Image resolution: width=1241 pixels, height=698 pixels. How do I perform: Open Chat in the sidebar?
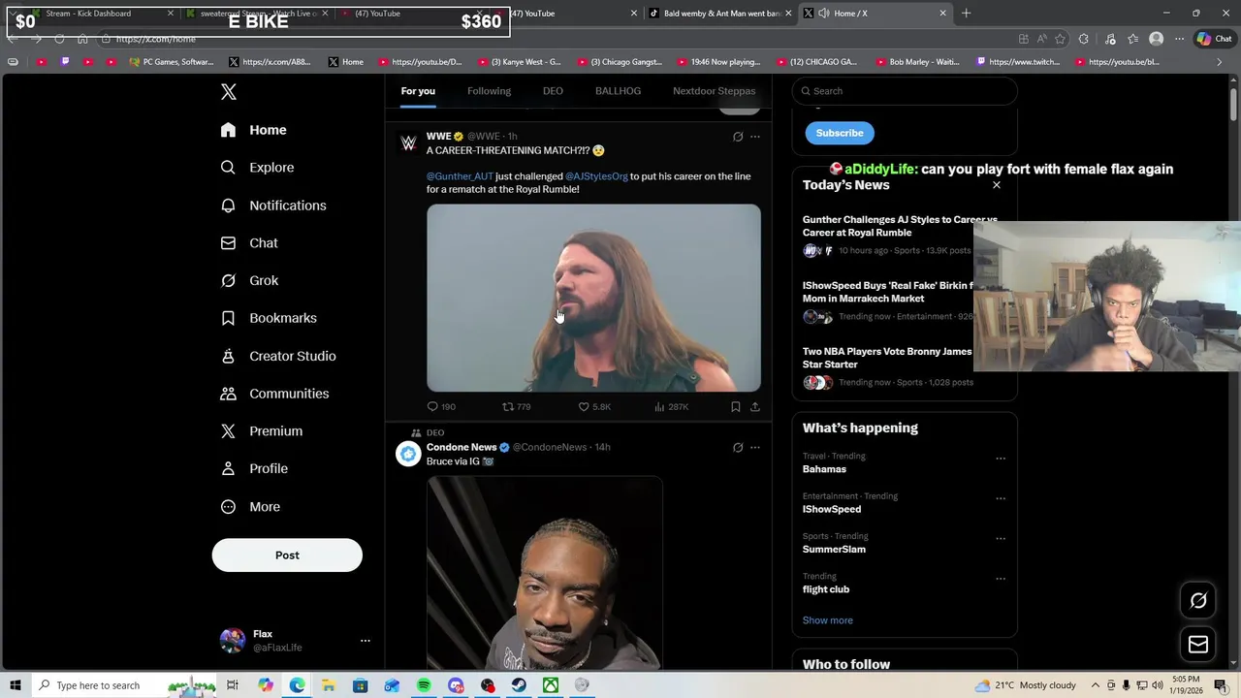click(x=250, y=243)
